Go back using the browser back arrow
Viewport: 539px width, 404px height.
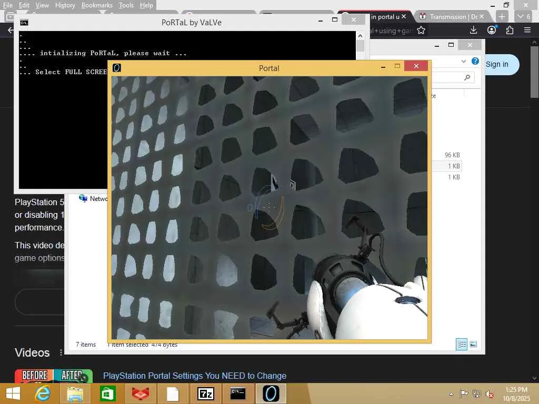coord(11,30)
